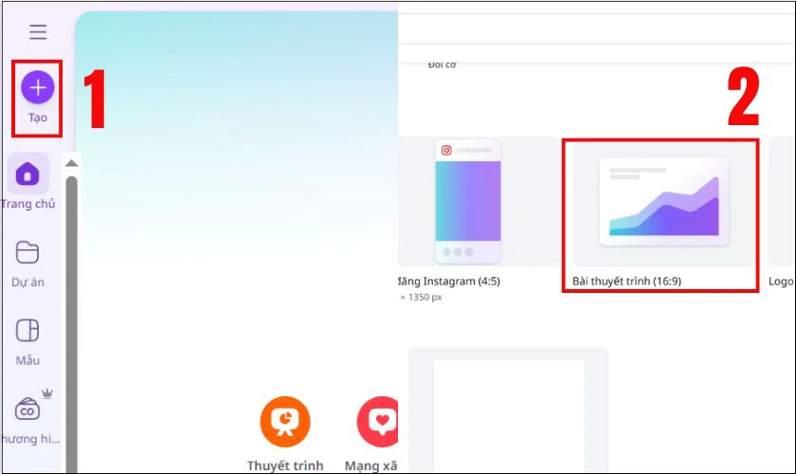Click the Đăng Instagram (4:5) label
Viewport: 796px width, 474px height.
[x=449, y=281]
